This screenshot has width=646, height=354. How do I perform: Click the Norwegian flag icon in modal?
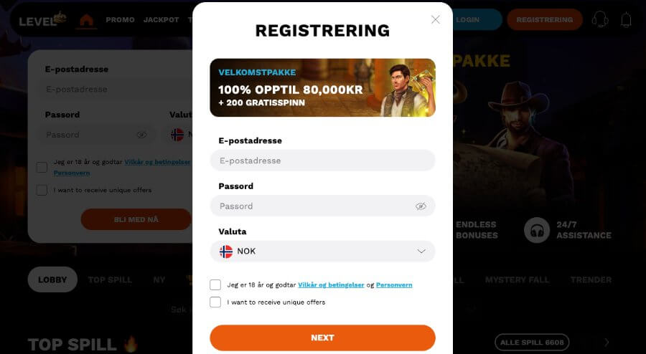point(226,252)
